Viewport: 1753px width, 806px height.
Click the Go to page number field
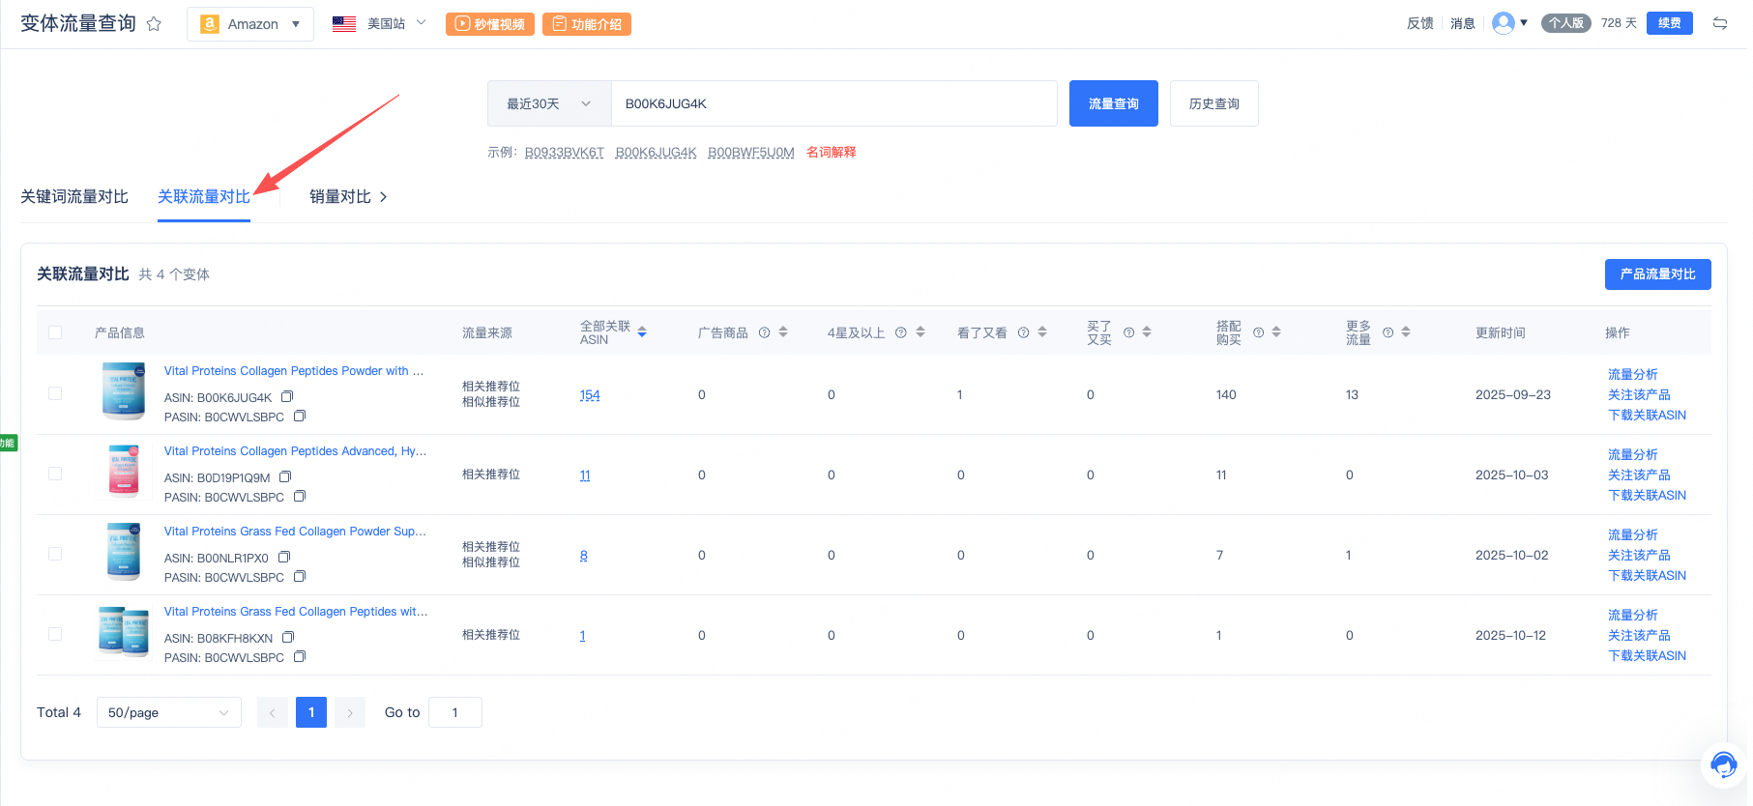455,712
